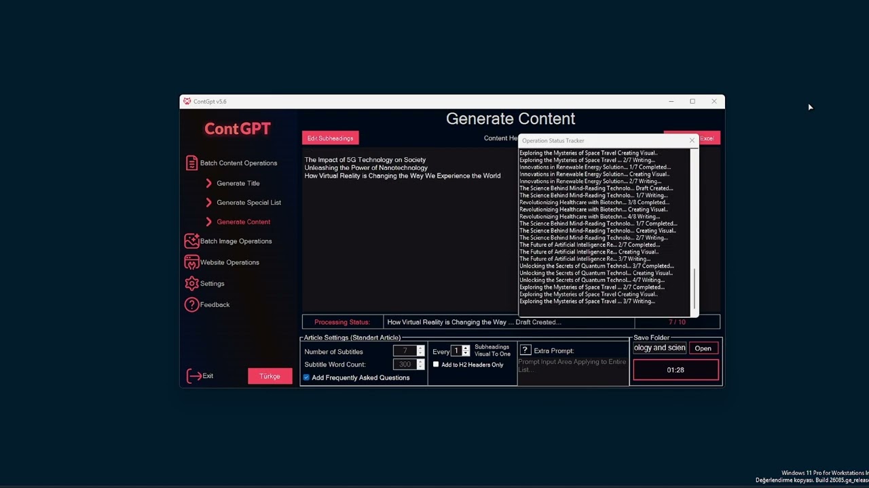
Task: Click the Batch Content Operations document icon
Action: [191, 163]
